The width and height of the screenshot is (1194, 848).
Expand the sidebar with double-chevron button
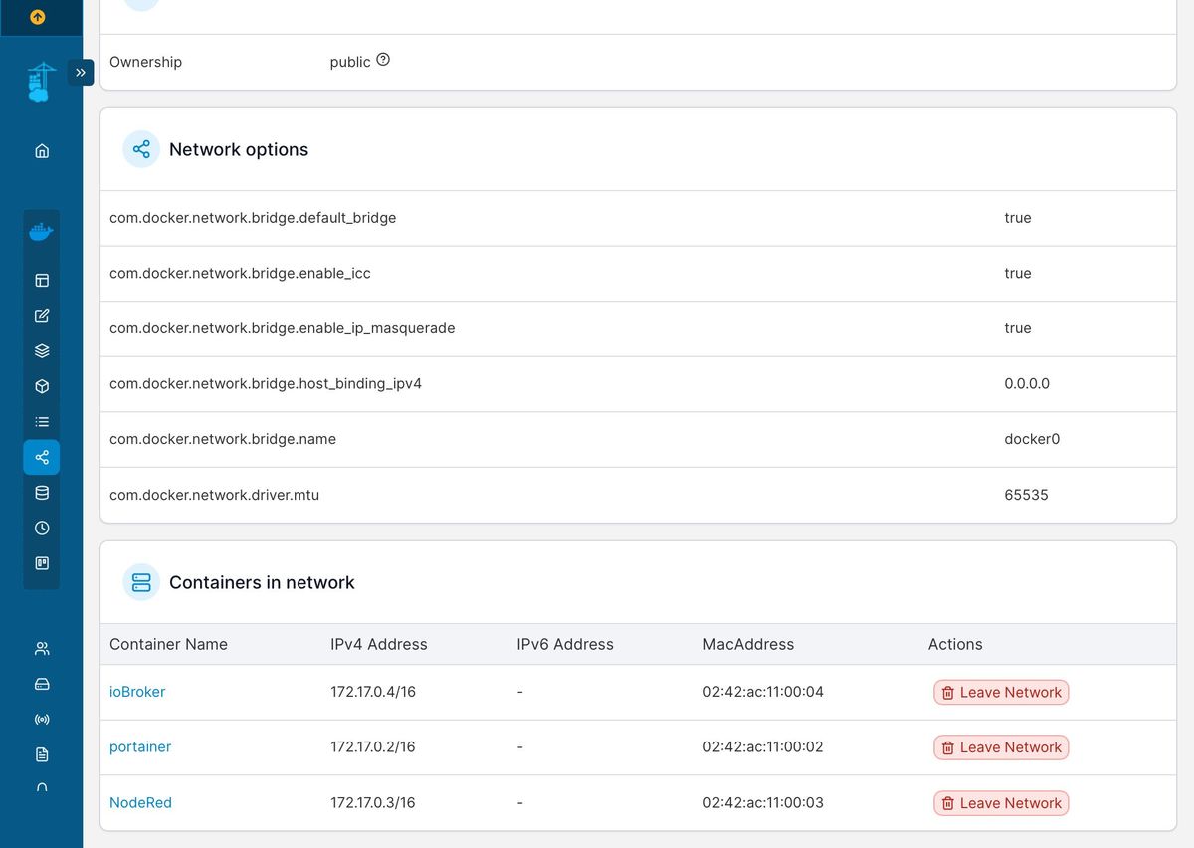point(81,73)
